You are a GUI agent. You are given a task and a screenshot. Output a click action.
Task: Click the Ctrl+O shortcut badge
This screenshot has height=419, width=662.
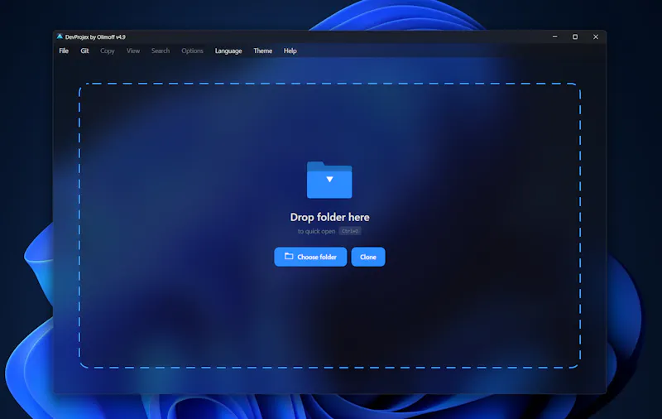[x=350, y=231]
